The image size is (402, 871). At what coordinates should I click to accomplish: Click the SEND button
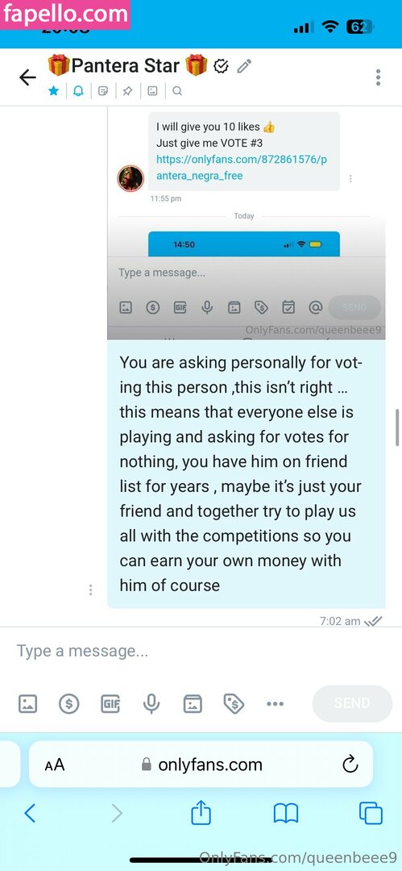tap(352, 703)
